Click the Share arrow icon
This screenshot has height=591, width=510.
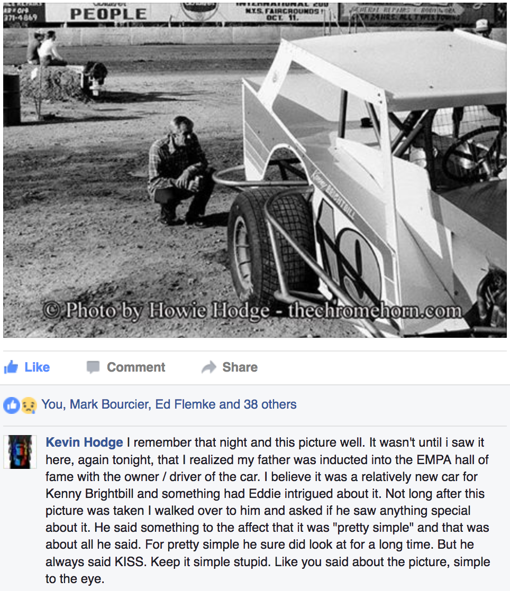click(209, 367)
